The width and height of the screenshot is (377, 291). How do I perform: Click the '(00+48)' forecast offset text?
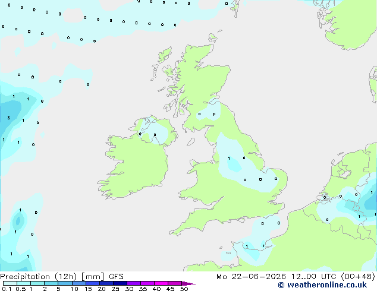pos(358,277)
